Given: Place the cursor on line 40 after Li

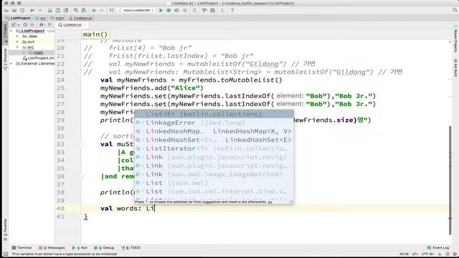Looking at the screenshot, I should [154, 209].
